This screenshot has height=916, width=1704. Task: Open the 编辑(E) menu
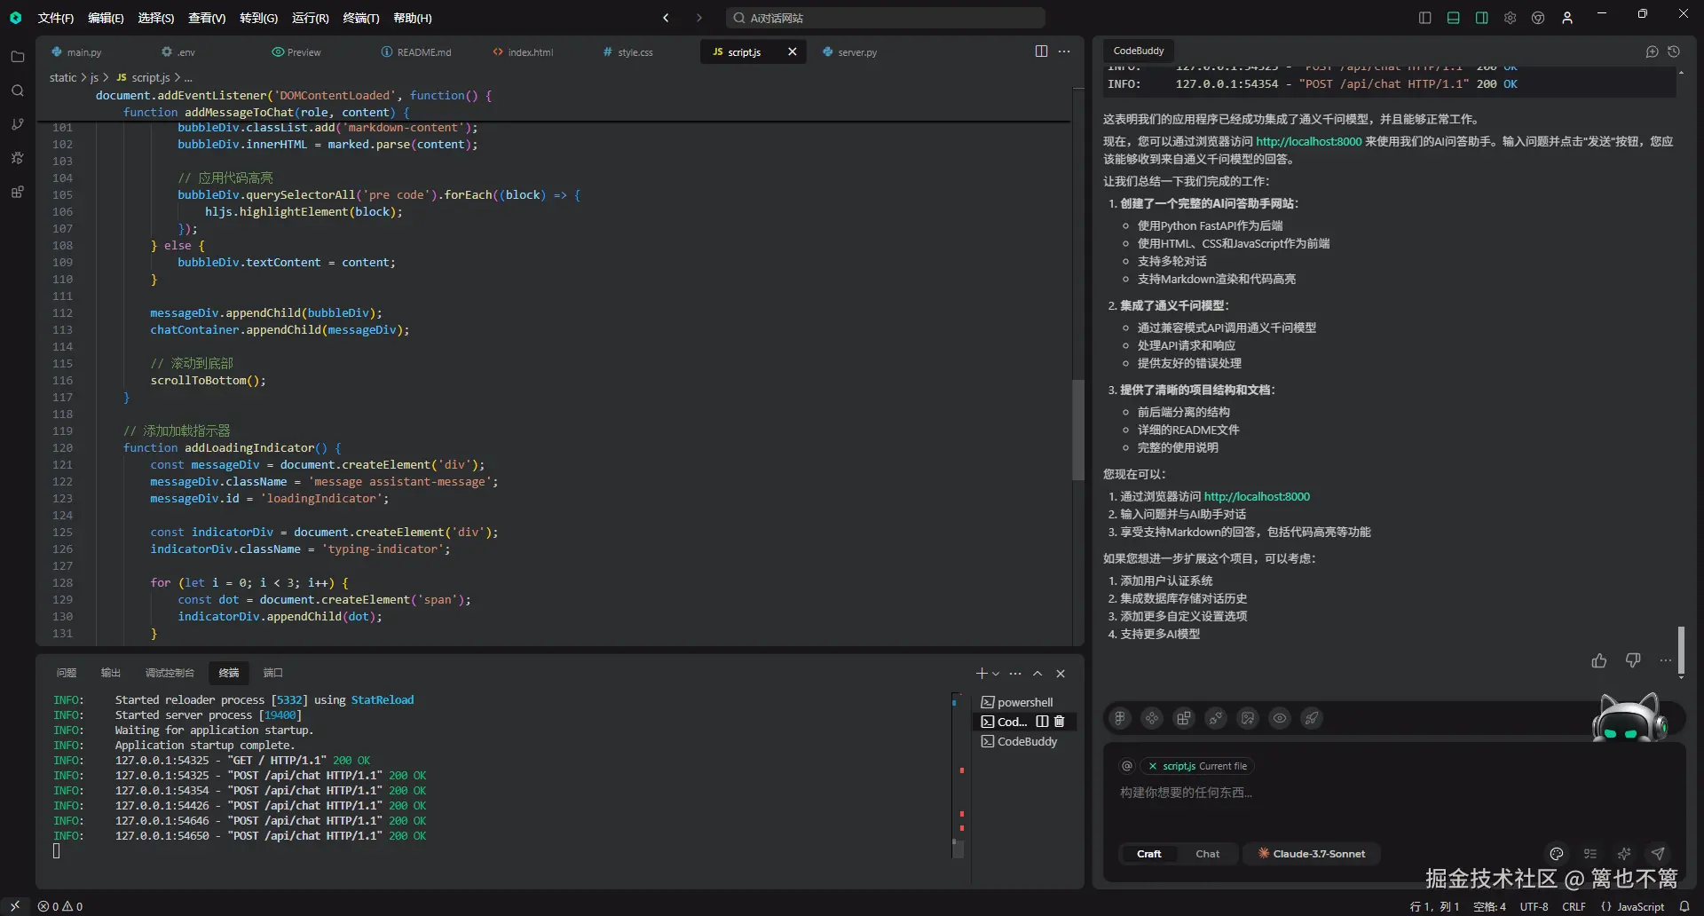[x=106, y=18]
